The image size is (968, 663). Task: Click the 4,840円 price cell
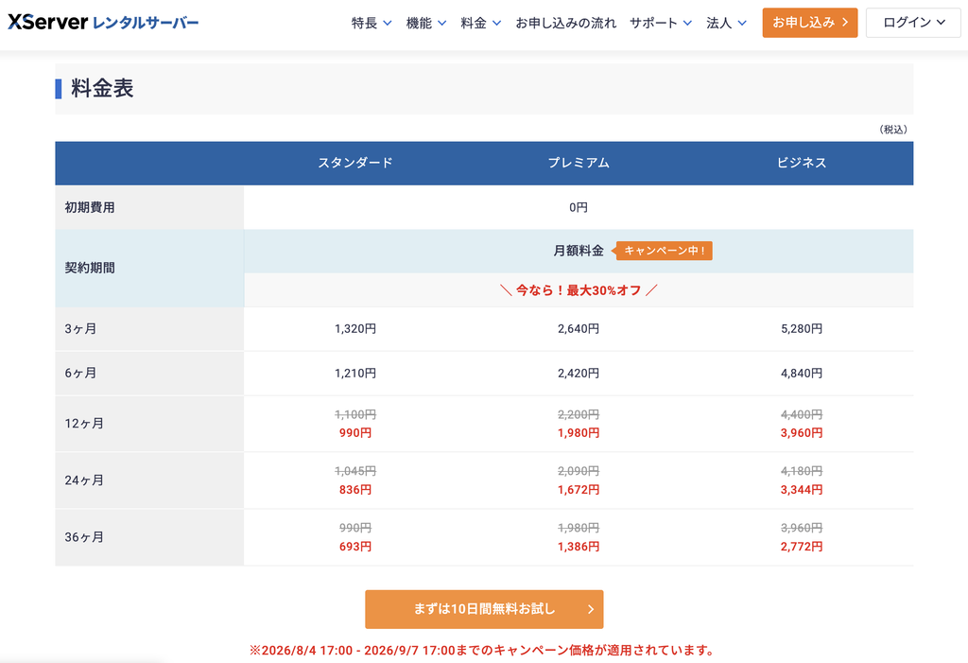click(802, 374)
